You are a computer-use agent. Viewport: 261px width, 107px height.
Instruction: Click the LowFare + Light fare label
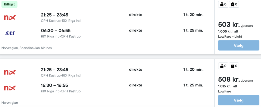point(230,37)
